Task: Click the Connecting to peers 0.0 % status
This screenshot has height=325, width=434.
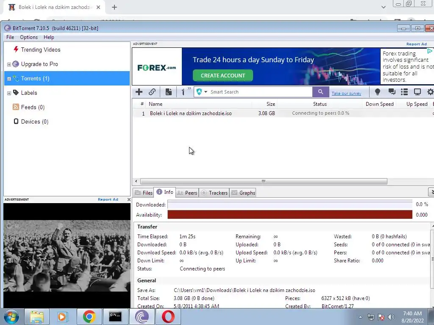Action: 320,113
